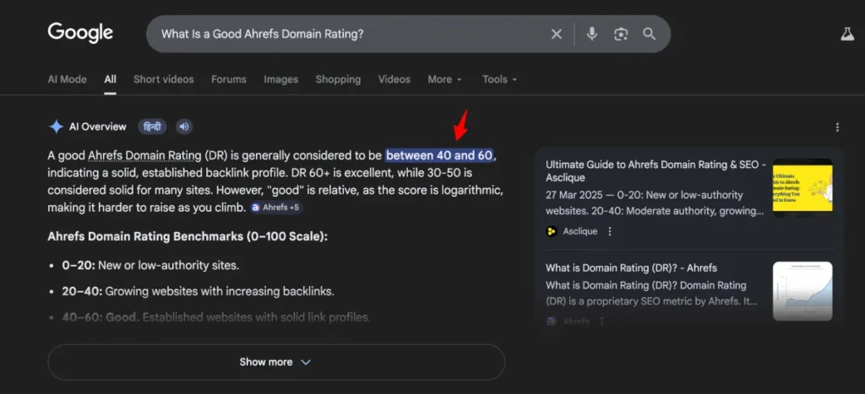Click the Google logo

pyautogui.click(x=80, y=33)
